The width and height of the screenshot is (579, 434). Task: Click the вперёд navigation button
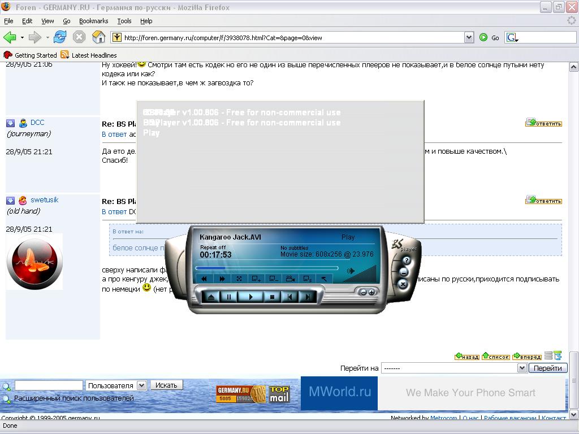coord(526,356)
